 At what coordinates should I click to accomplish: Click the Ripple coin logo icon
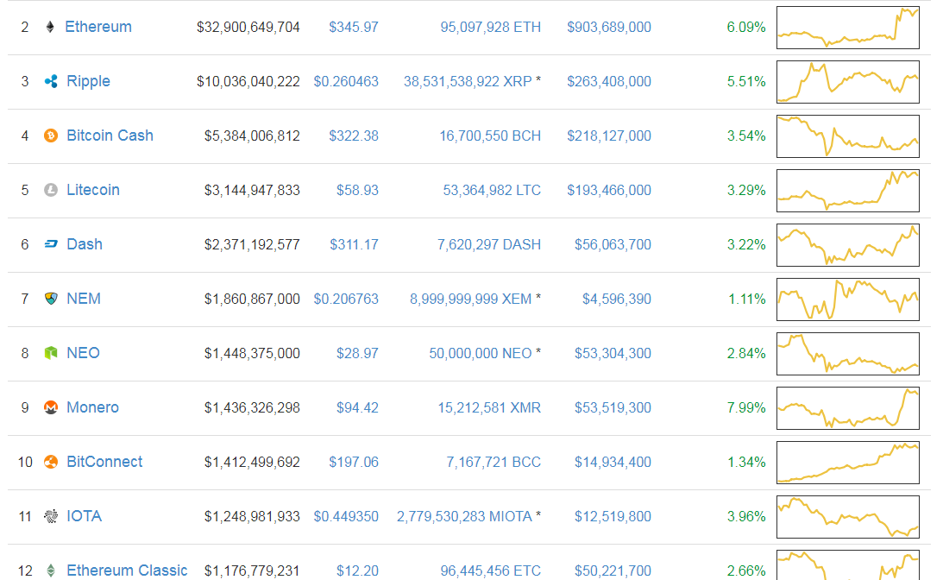click(x=51, y=81)
